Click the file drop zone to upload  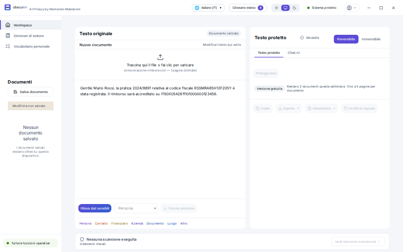pyautogui.click(x=160, y=64)
